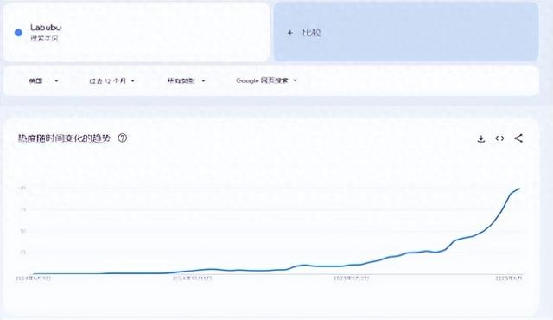Viewport: 553px width, 320px height.
Task: Select the blue dot beside Labubu
Action: (18, 33)
